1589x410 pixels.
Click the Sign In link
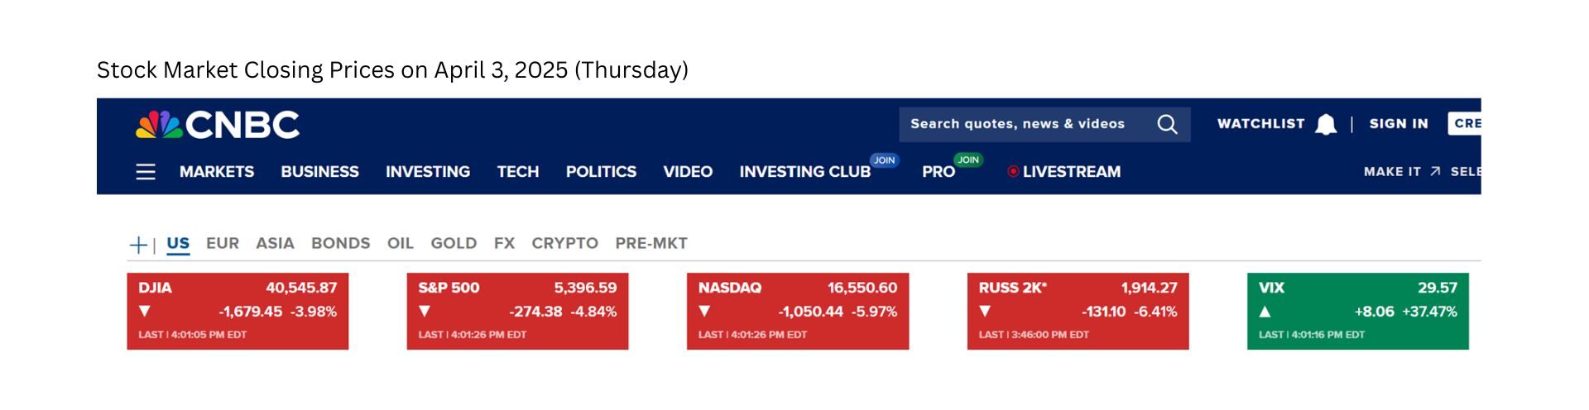point(1399,123)
